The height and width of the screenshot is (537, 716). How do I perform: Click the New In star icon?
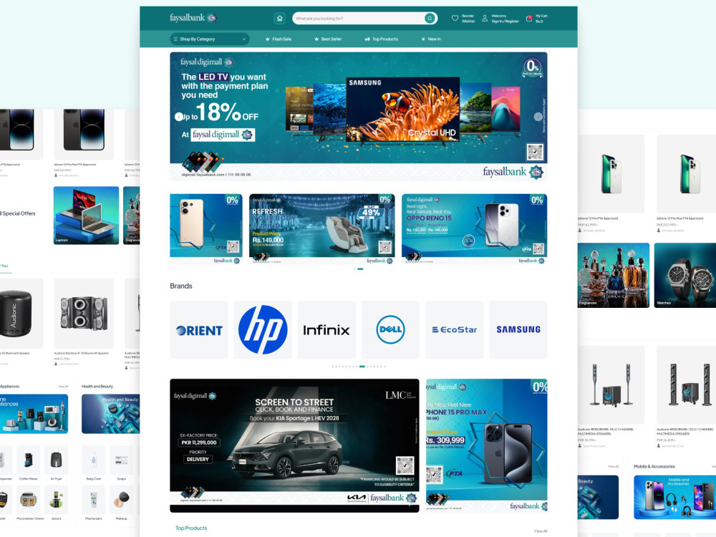(423, 39)
